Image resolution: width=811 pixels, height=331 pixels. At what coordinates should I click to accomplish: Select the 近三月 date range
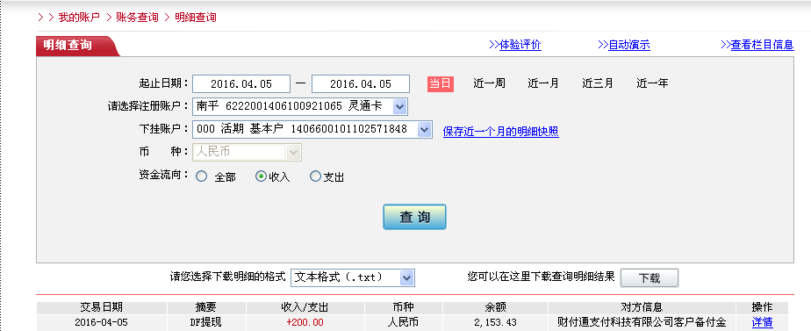point(598,83)
